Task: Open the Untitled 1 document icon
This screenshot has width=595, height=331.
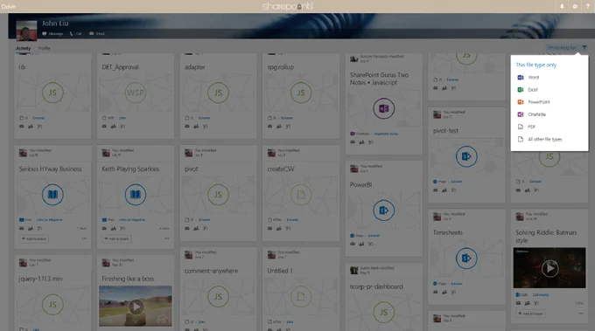Action: tap(301, 297)
